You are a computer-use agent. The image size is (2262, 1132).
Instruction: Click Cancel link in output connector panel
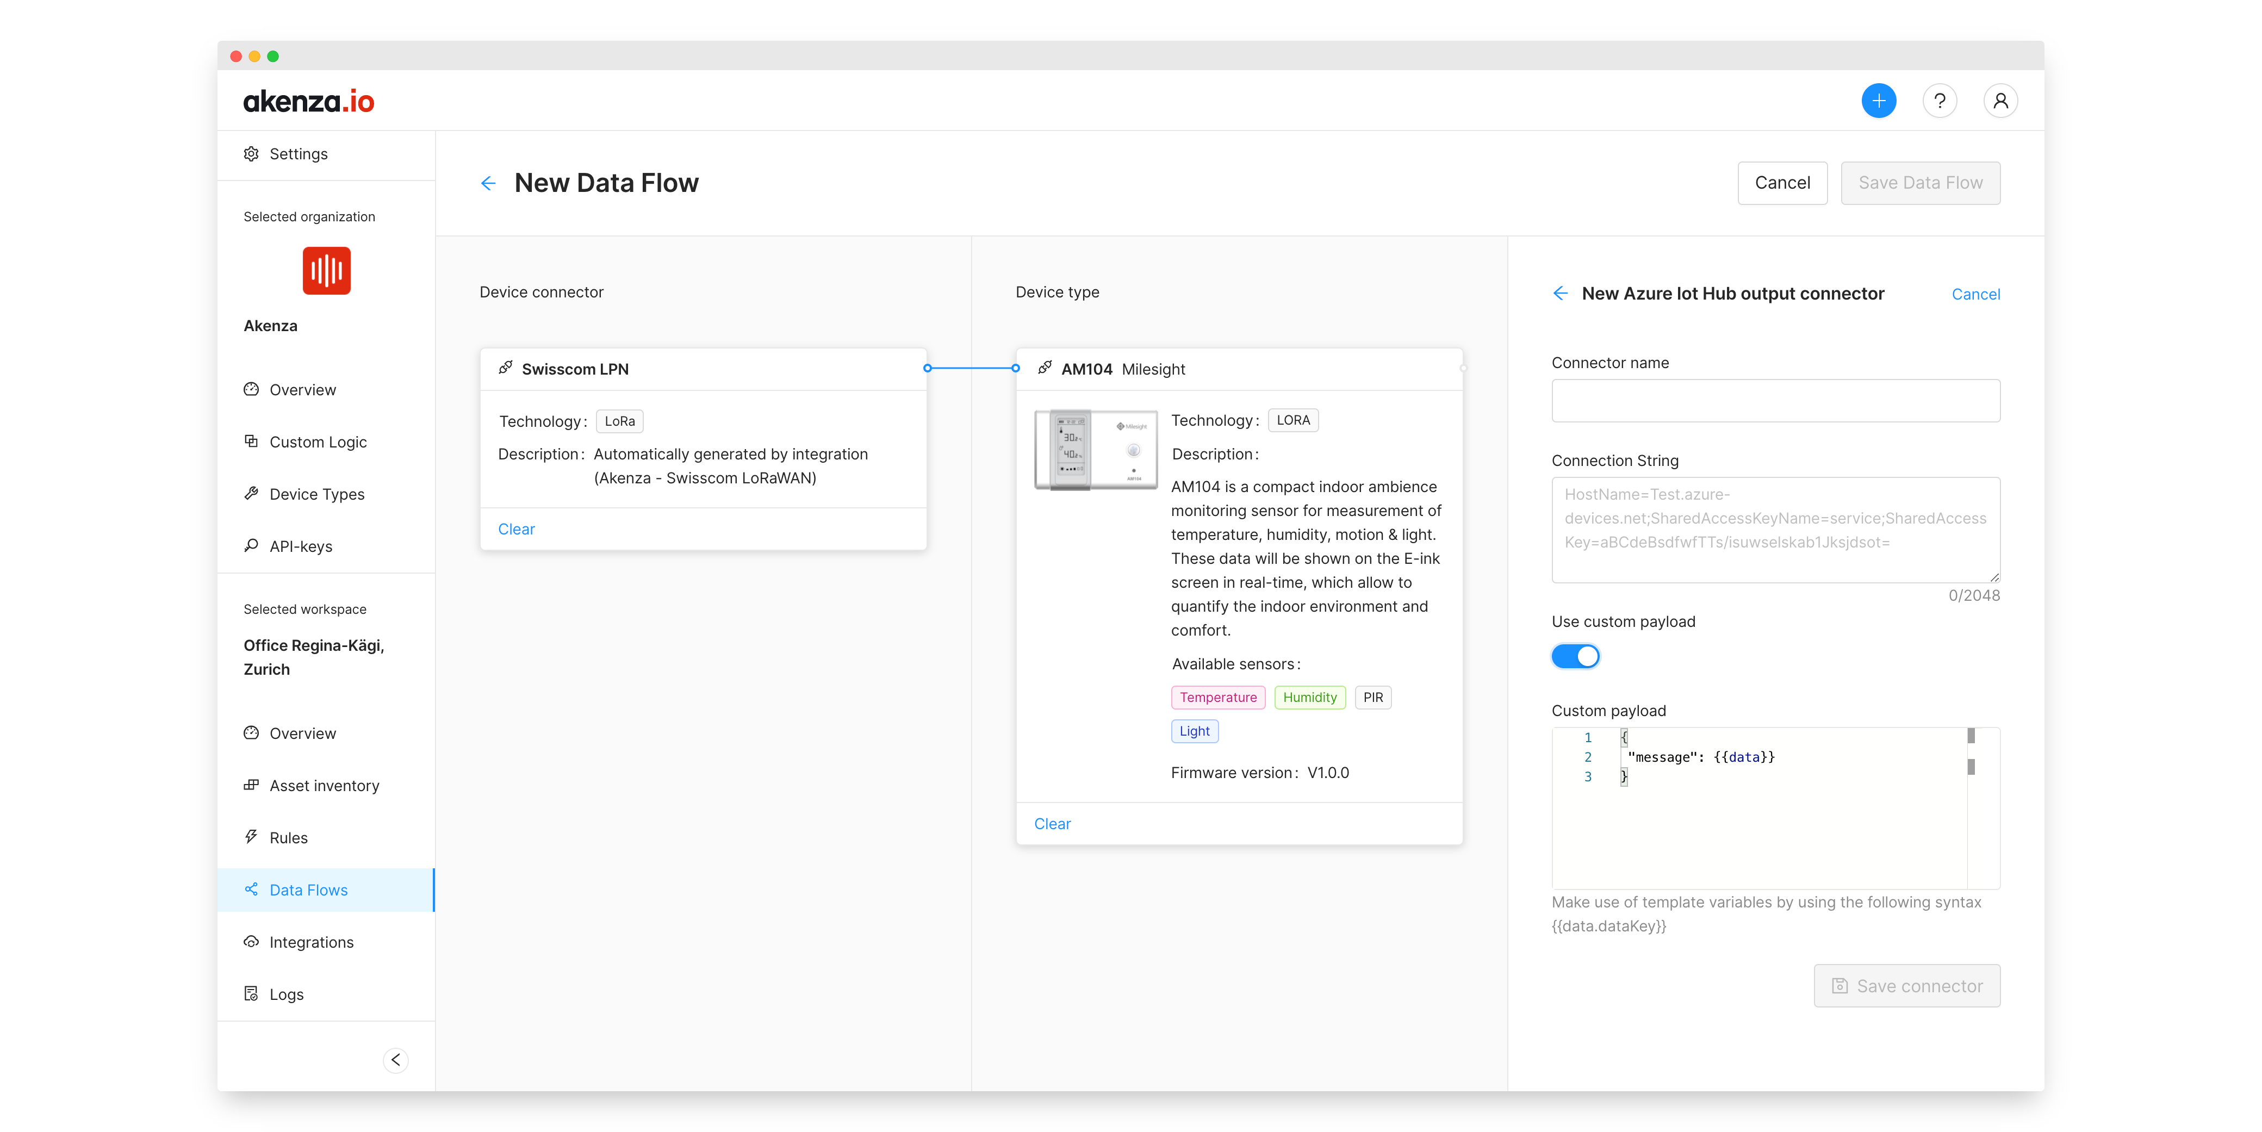click(x=1975, y=294)
